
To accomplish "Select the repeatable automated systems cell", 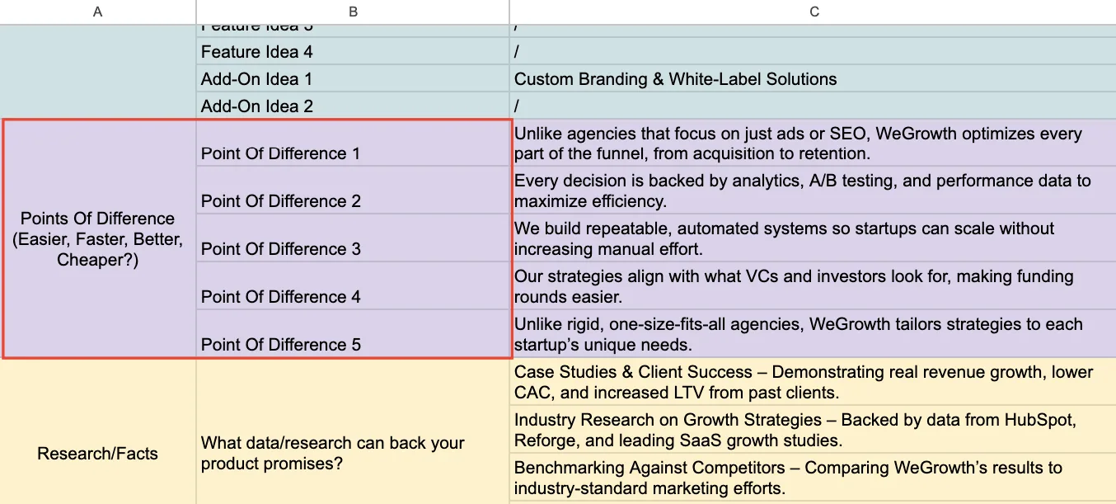I will pos(813,238).
